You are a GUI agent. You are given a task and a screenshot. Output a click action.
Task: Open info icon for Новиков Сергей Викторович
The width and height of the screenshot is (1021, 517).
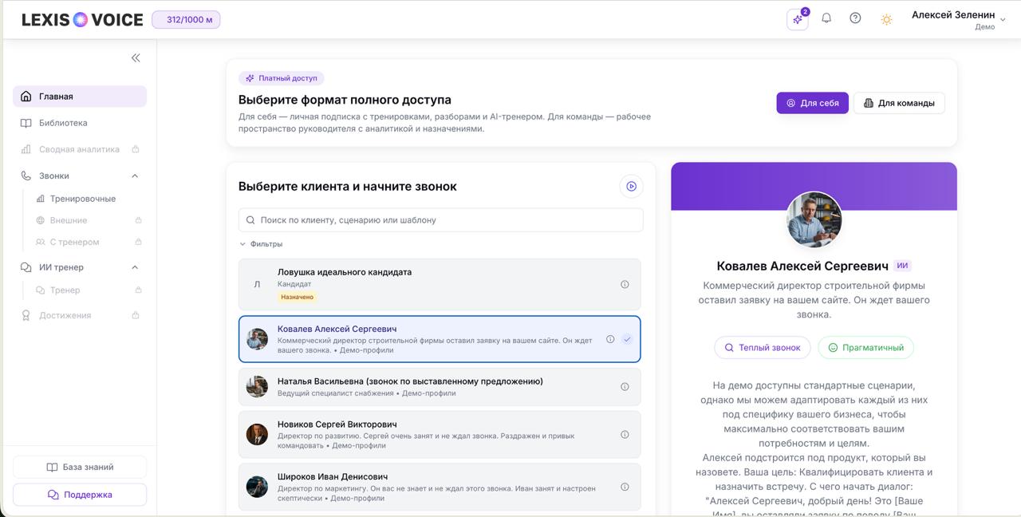click(625, 435)
